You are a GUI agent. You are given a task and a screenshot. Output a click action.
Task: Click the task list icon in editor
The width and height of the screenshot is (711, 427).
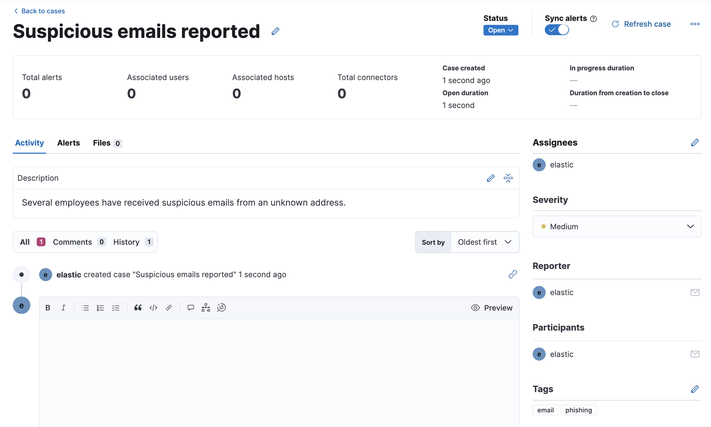[x=116, y=308]
